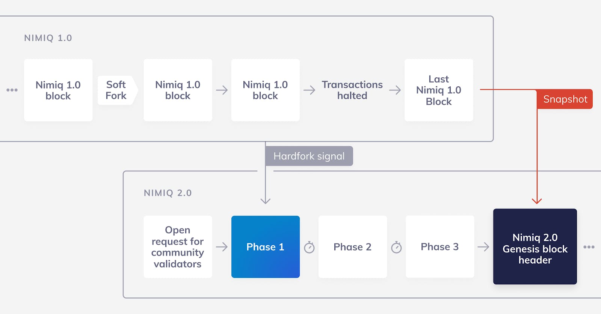Screen dimensions: 601x314
Task: Click the red Snapshot label
Action: click(565, 99)
